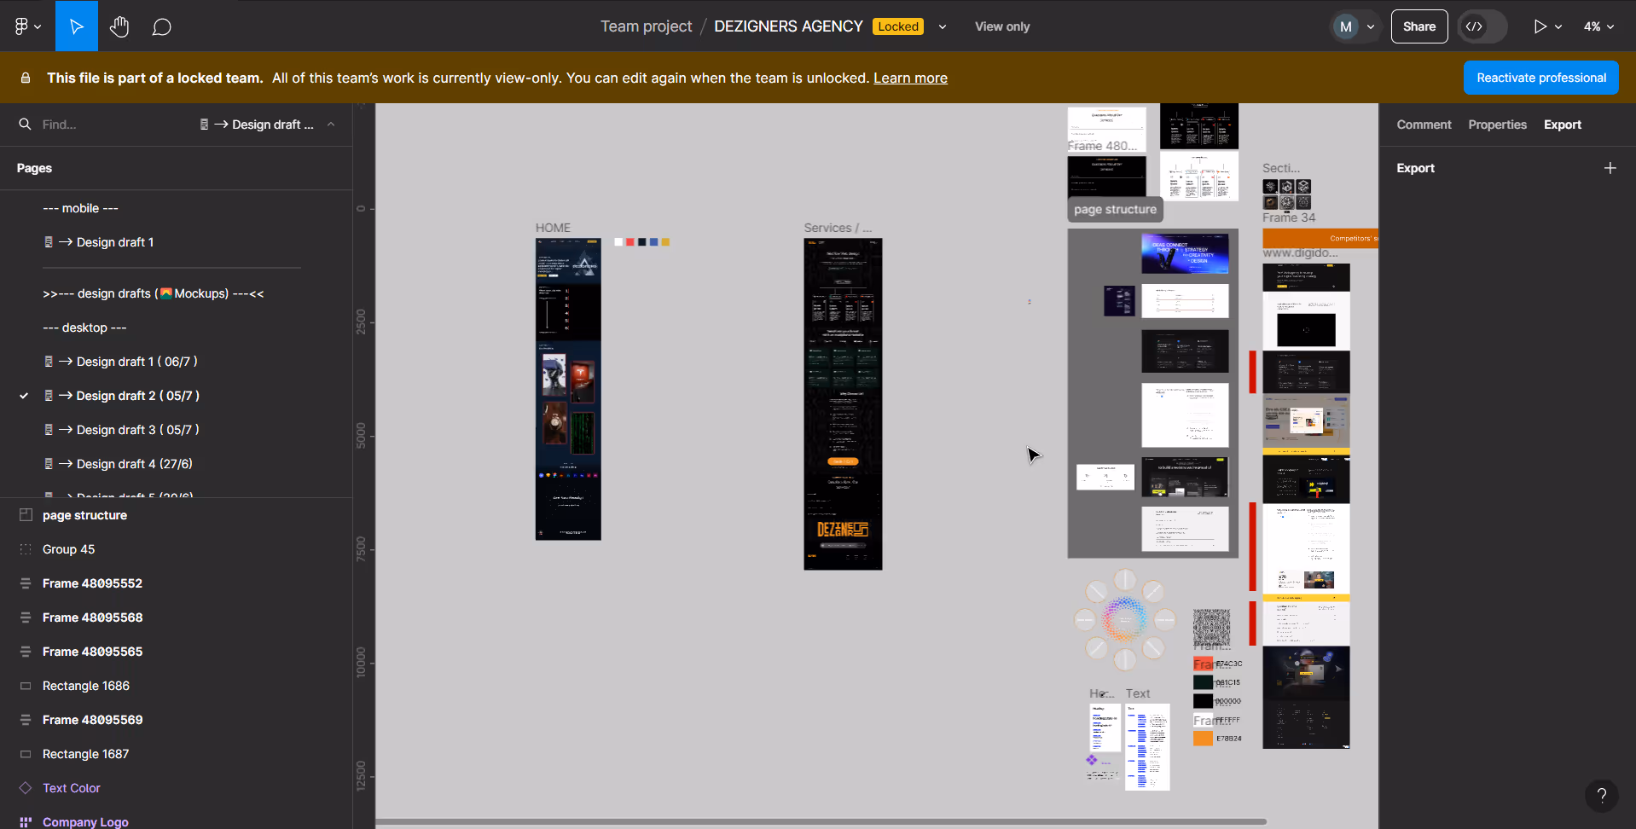The image size is (1636, 829).
Task: Click the M user avatar
Action: tap(1346, 26)
